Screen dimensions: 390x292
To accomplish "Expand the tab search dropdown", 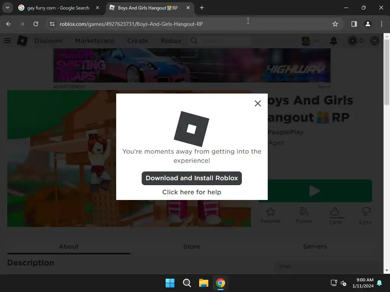I will 8,8.
